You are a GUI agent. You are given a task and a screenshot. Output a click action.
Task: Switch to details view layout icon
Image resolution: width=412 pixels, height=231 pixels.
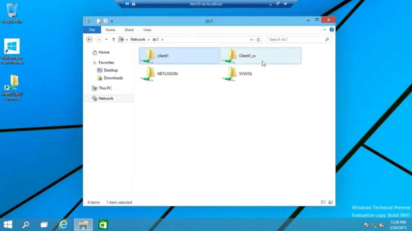coord(323,202)
